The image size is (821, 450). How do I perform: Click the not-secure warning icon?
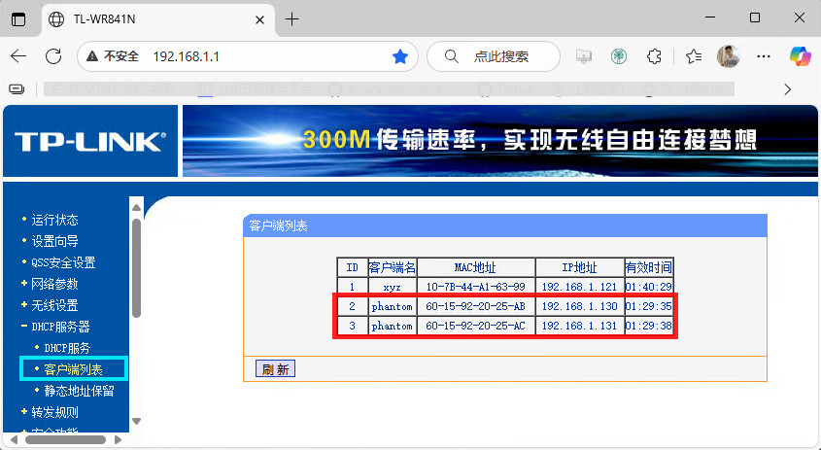click(92, 56)
